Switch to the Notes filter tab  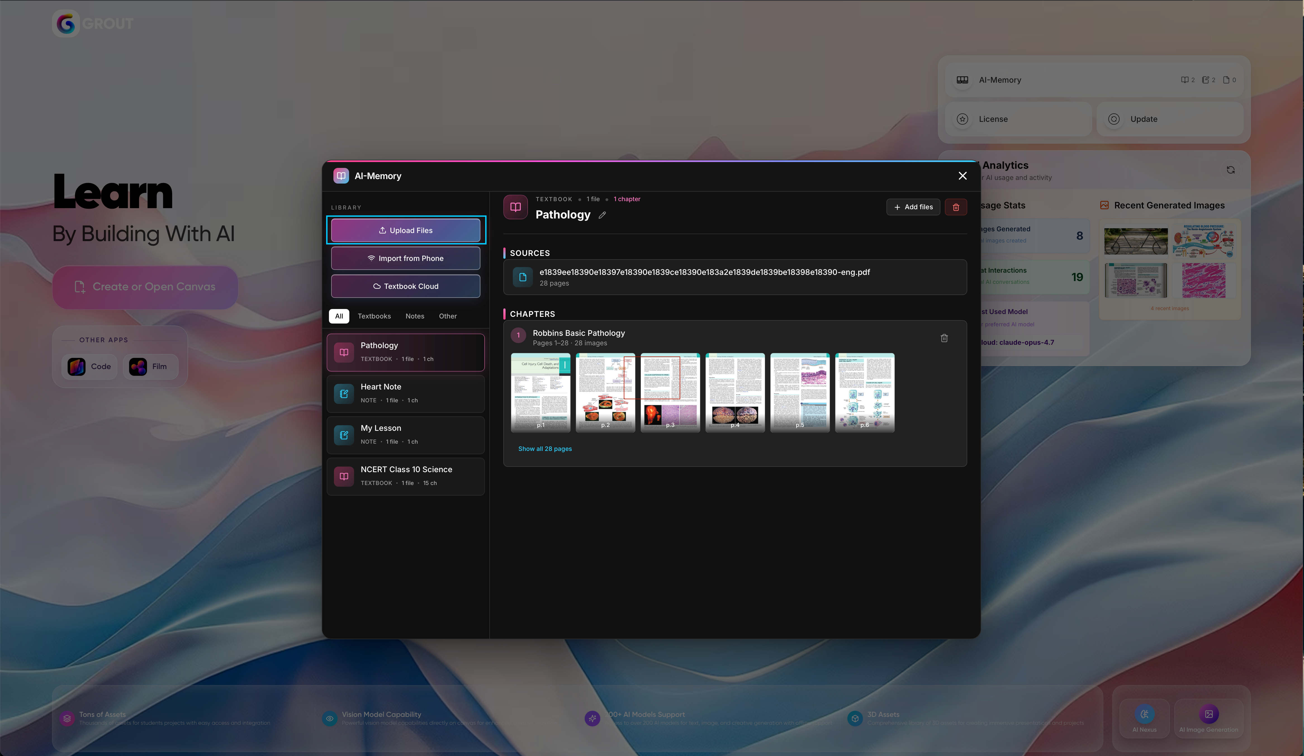pyautogui.click(x=414, y=316)
